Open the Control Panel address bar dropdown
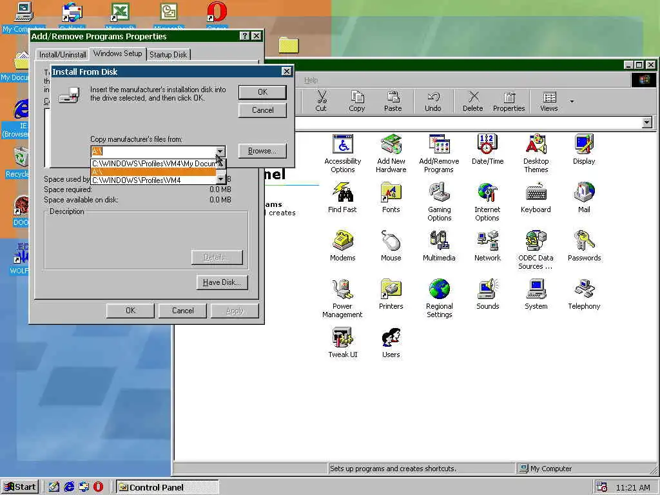The width and height of the screenshot is (660, 495). point(647,122)
